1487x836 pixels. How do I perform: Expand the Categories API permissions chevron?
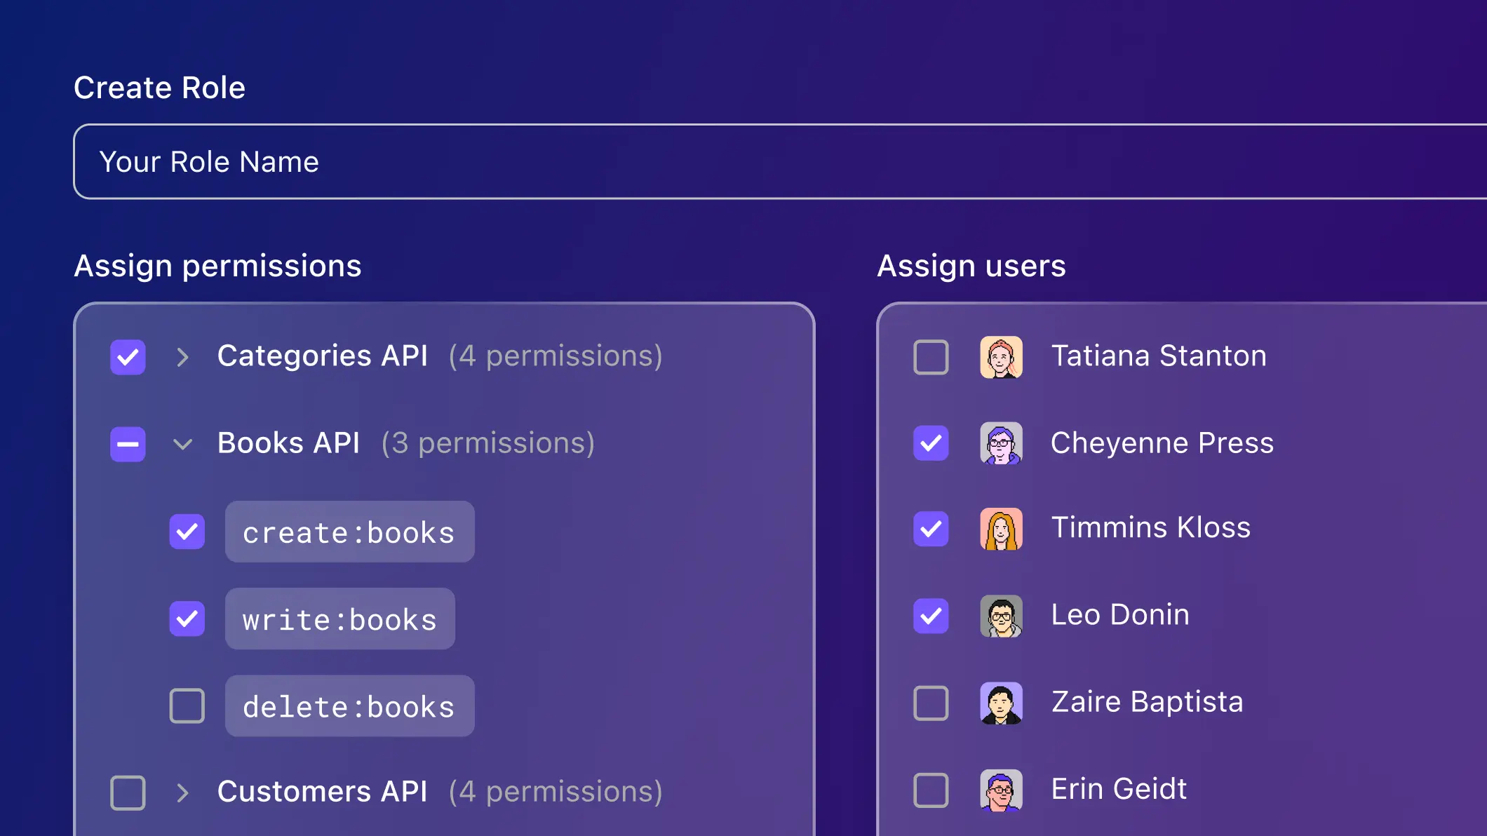click(182, 357)
